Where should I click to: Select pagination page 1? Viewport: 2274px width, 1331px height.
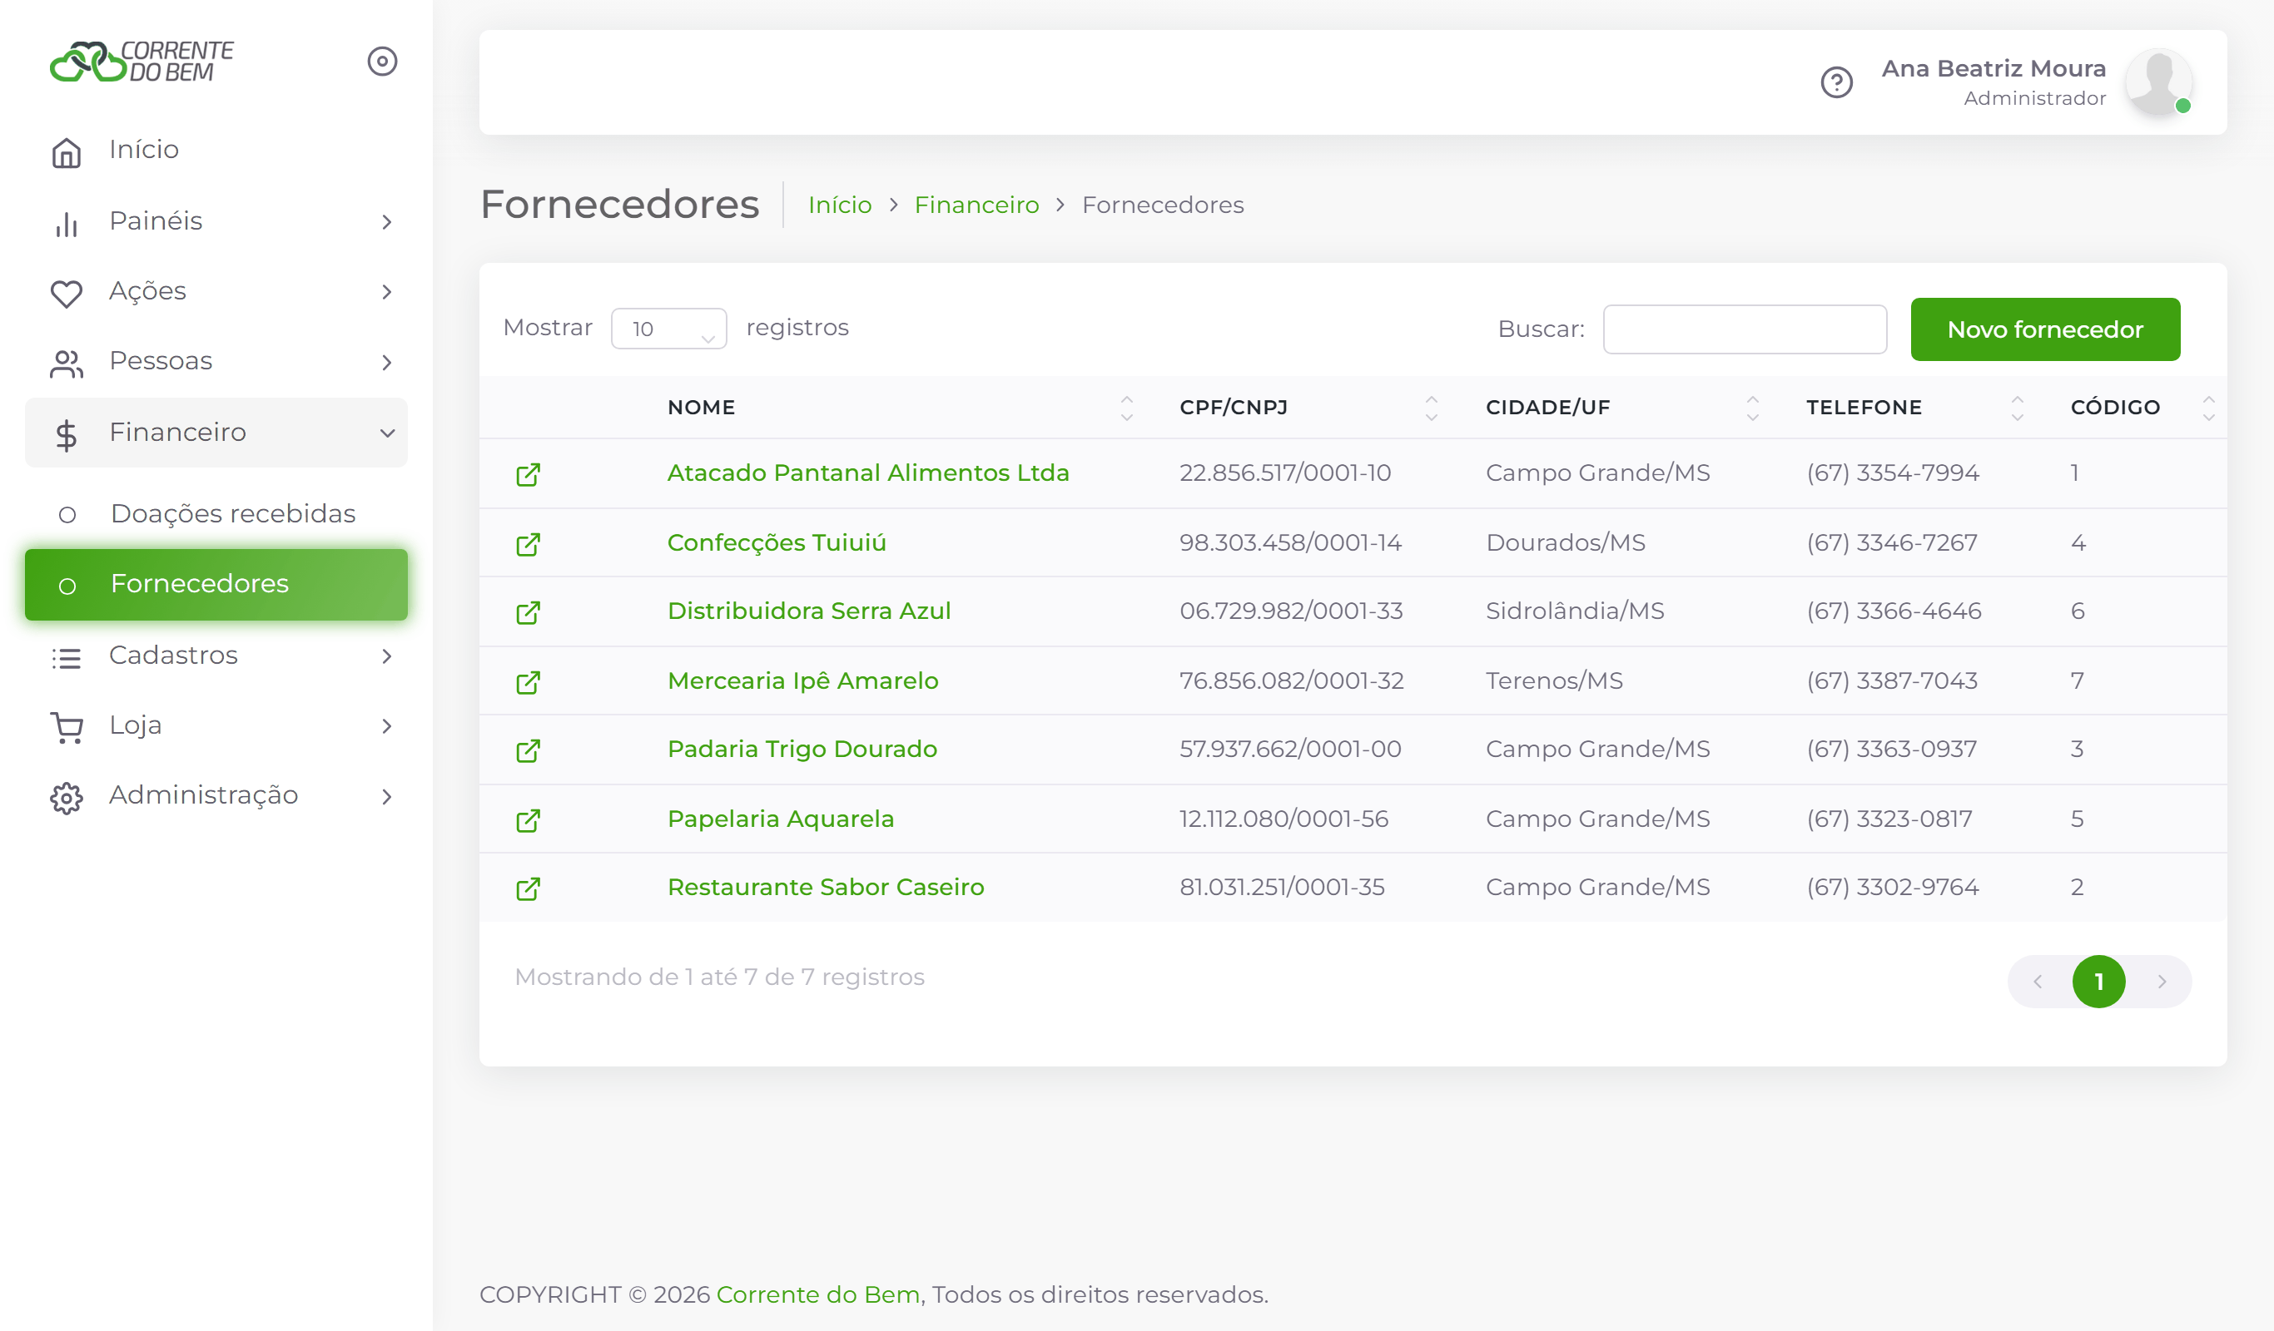[2098, 981]
